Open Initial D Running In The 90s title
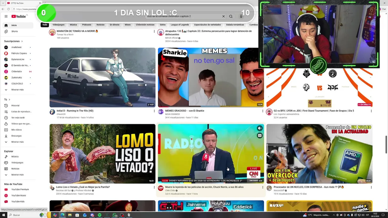The height and width of the screenshot is (218, 388). pos(75,111)
